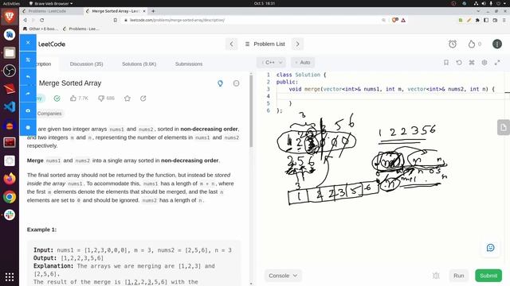The height and width of the screenshot is (286, 510).
Task: Show the problem hint lightbulb
Action: coord(220,83)
